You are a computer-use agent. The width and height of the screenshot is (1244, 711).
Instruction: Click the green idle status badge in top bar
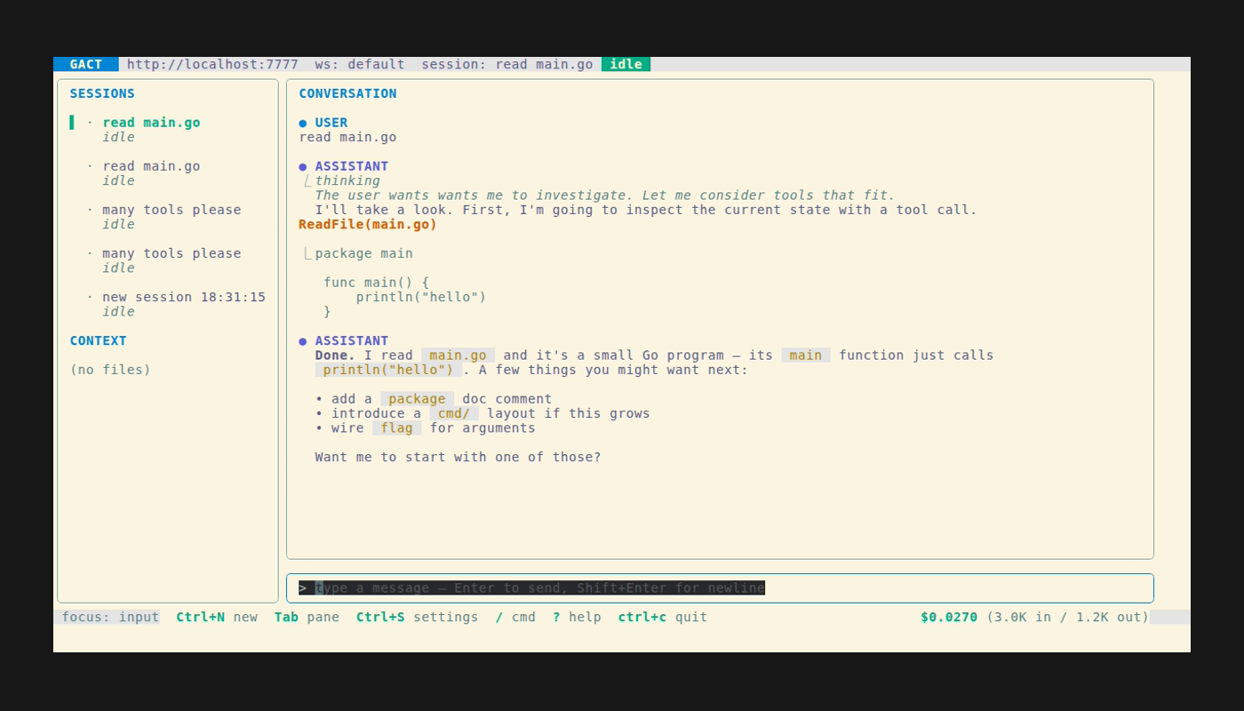click(626, 64)
